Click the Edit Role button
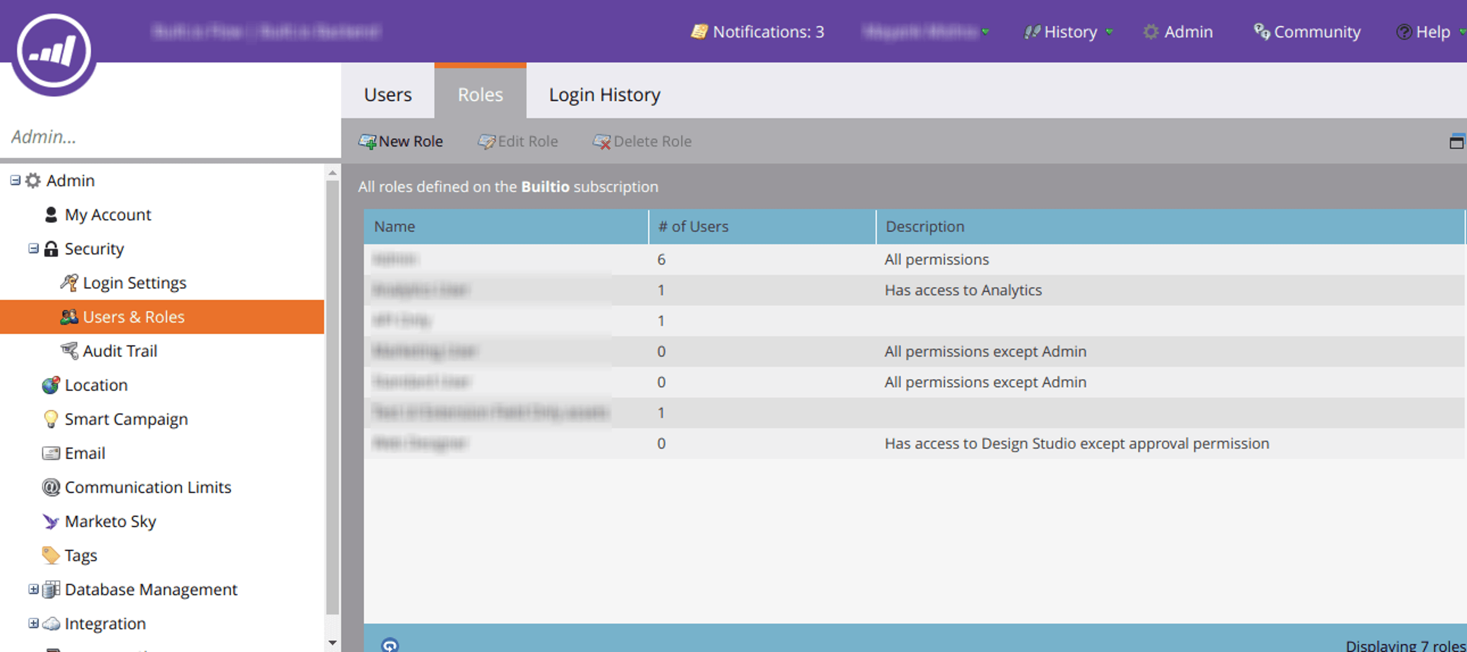The height and width of the screenshot is (652, 1467). click(x=518, y=142)
